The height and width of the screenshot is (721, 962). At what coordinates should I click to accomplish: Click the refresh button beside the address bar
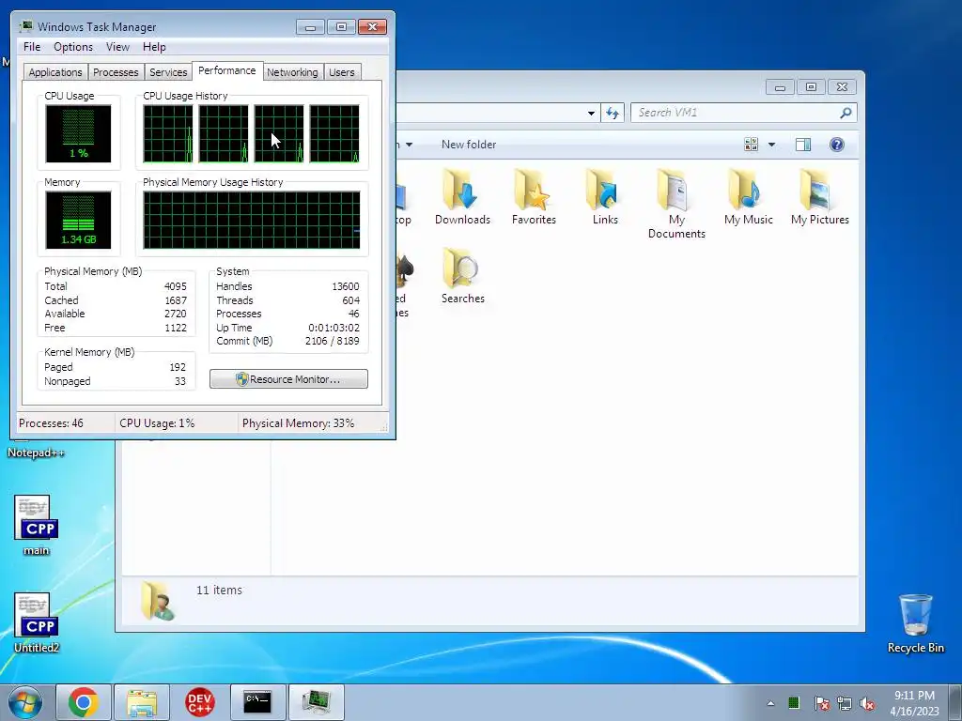click(613, 113)
